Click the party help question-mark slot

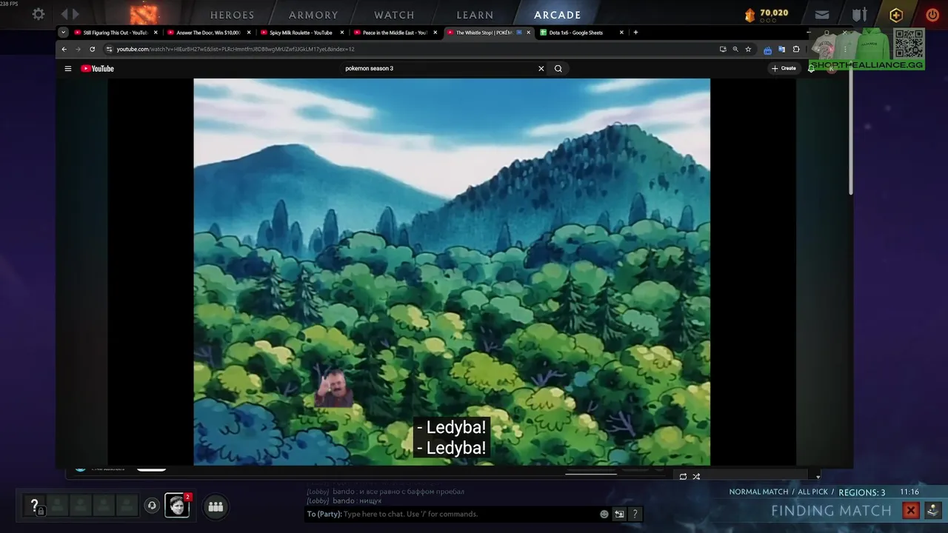(34, 506)
